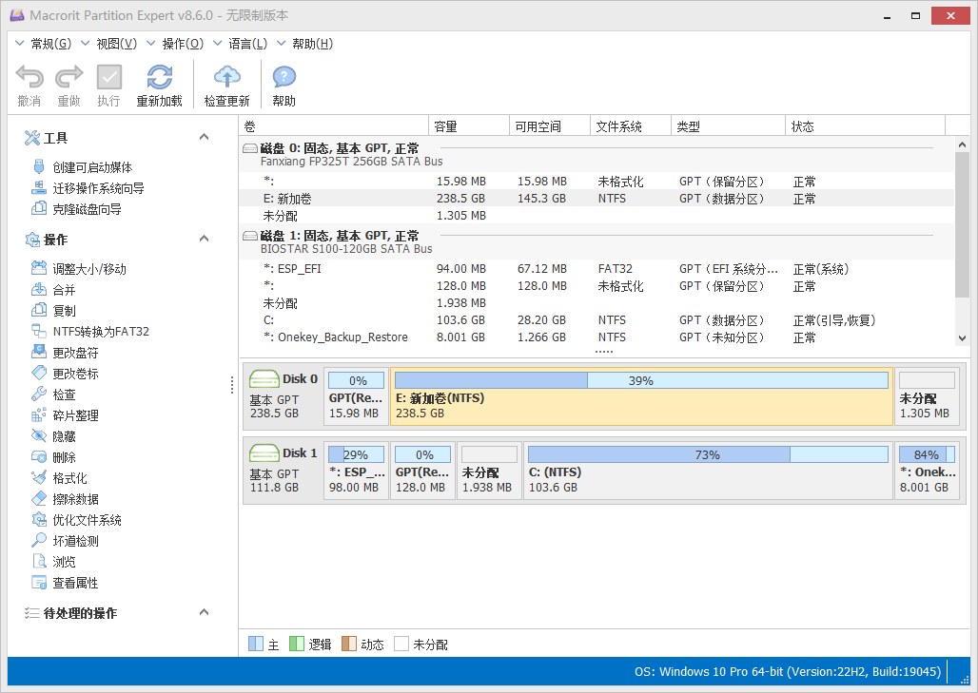The image size is (978, 693).
Task: Select the 128.0 MB GPT(Re... block
Action: (423, 471)
